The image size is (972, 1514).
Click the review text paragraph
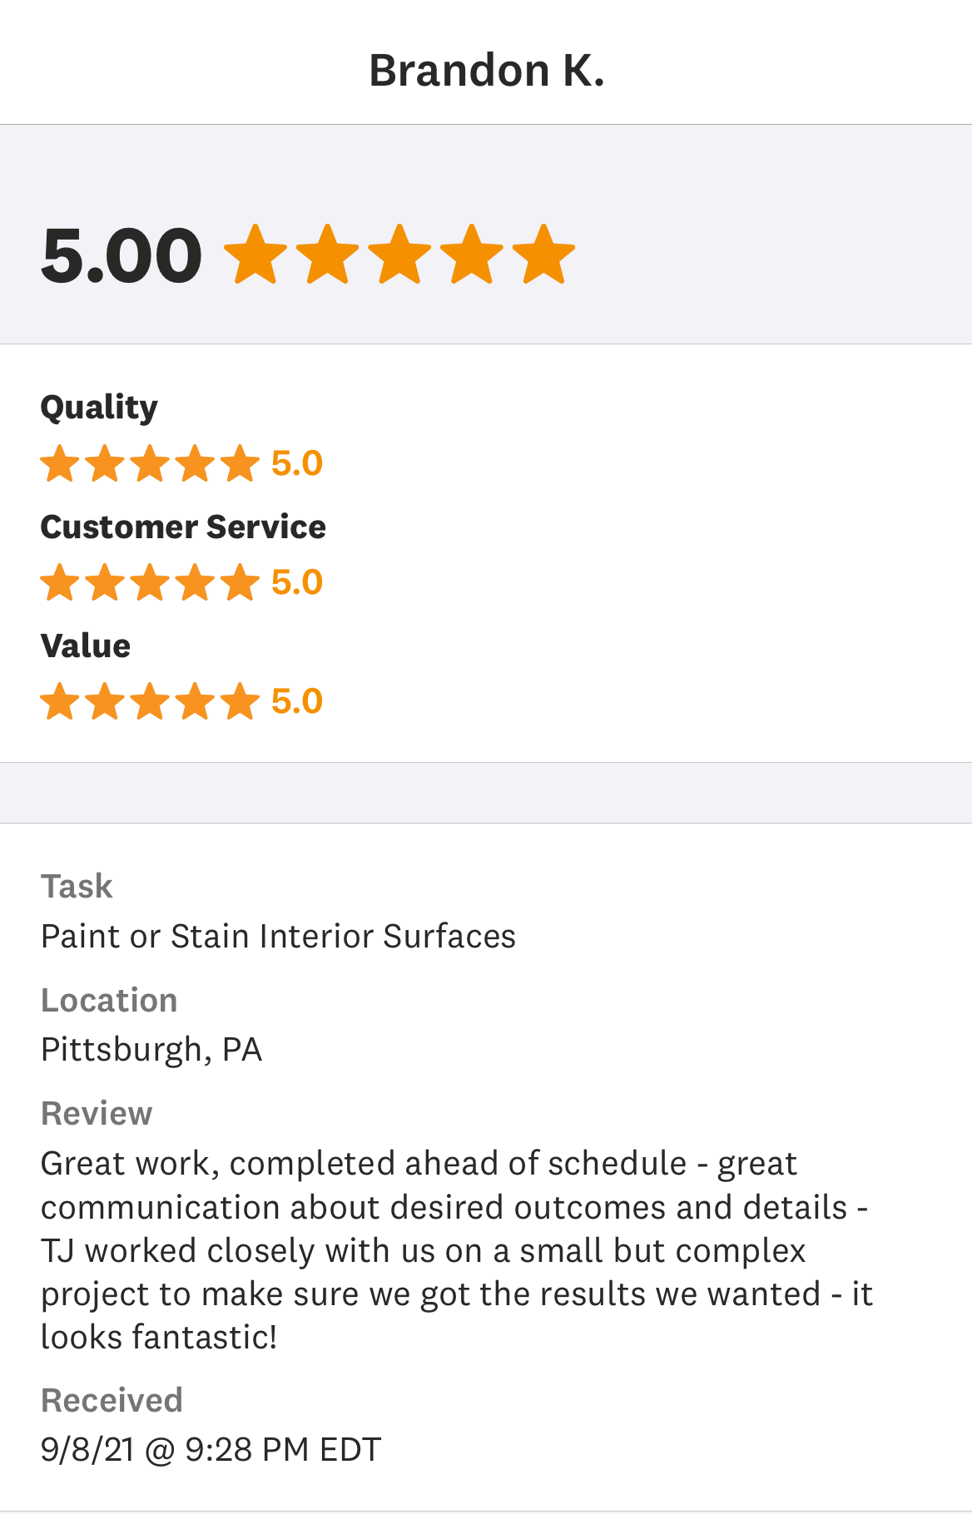(456, 1250)
